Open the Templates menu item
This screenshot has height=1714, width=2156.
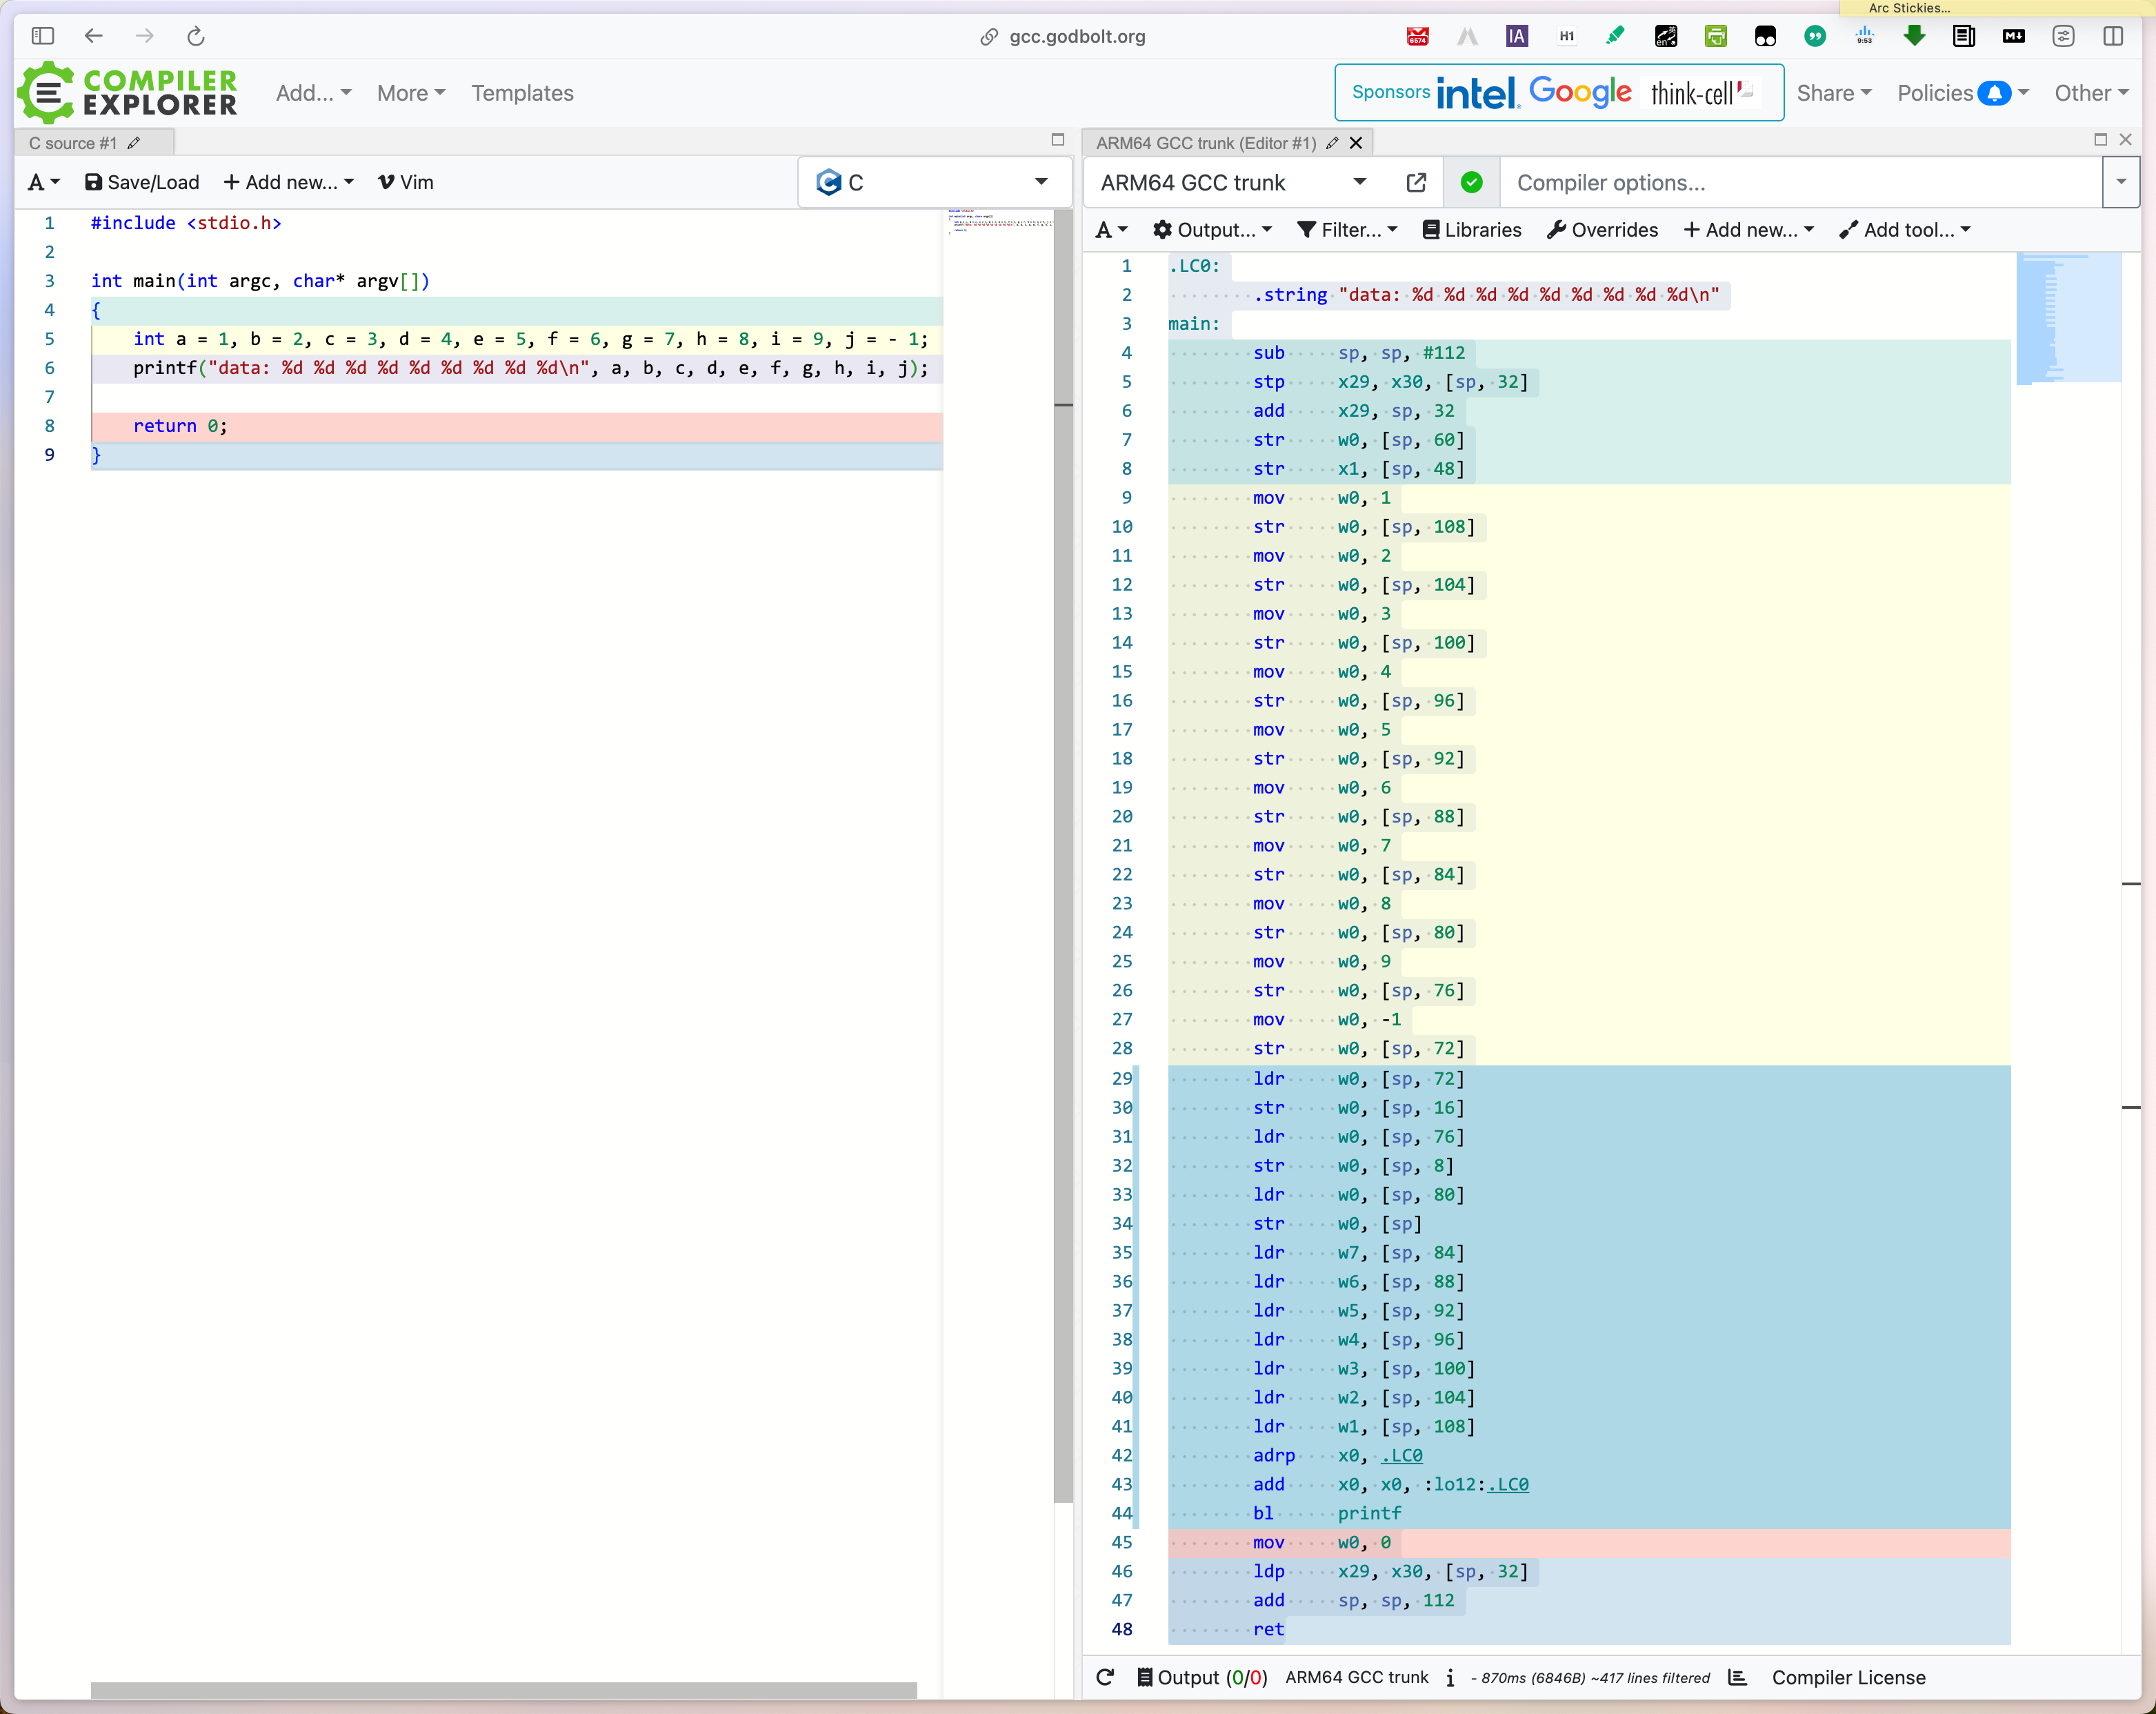(x=522, y=93)
